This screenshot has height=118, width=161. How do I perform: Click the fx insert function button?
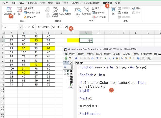tap(33, 27)
